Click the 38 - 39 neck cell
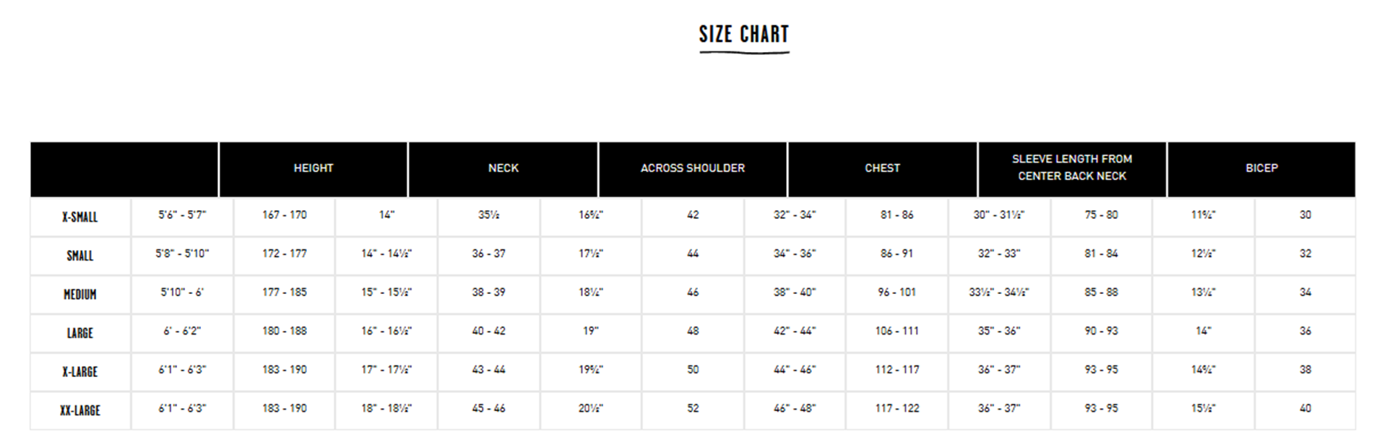This screenshot has height=445, width=1387. [489, 293]
